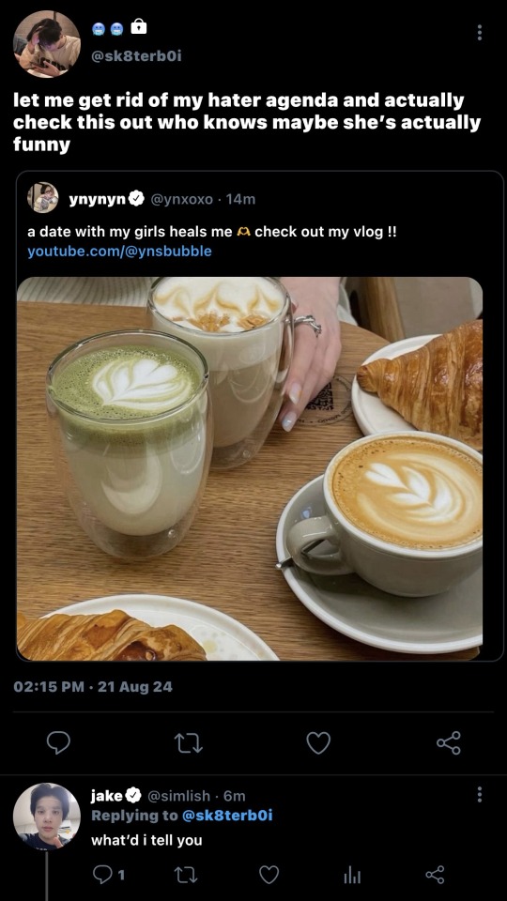Tap the share icon under main tweet
The image size is (507, 901).
click(x=449, y=742)
